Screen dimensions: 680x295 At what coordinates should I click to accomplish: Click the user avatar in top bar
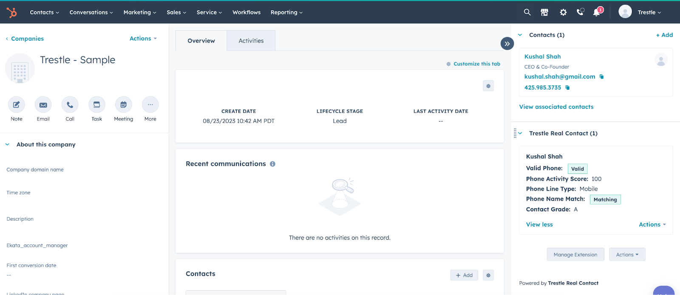pos(625,12)
